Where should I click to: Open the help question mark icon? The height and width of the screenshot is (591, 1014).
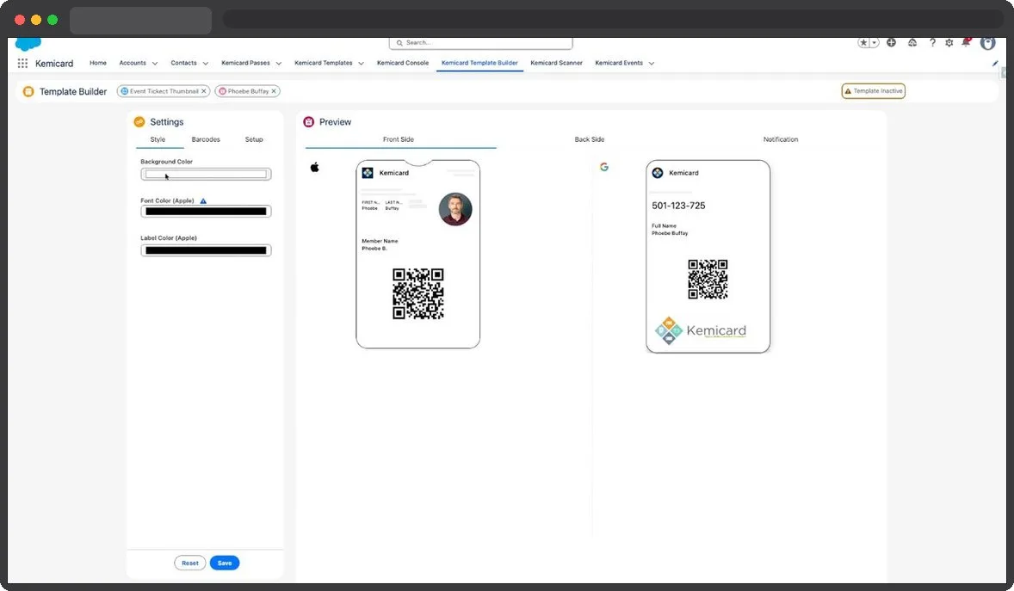(x=932, y=43)
